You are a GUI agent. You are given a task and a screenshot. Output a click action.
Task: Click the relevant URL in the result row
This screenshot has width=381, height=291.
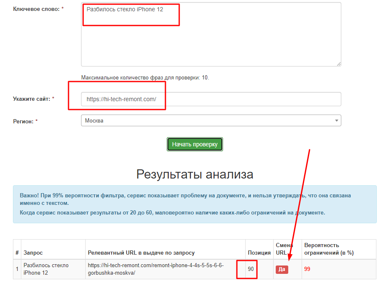(x=155, y=269)
